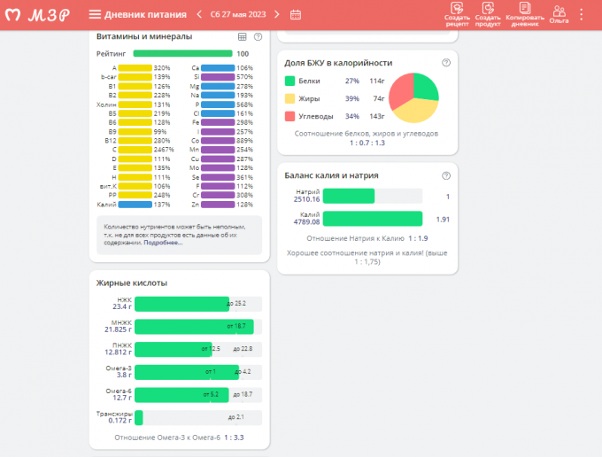Open the calendar date picker icon
This screenshot has width=602, height=457.
296,14
